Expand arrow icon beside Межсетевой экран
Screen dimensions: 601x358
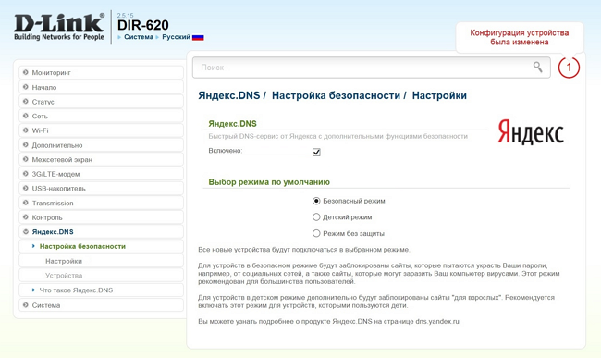click(x=26, y=159)
